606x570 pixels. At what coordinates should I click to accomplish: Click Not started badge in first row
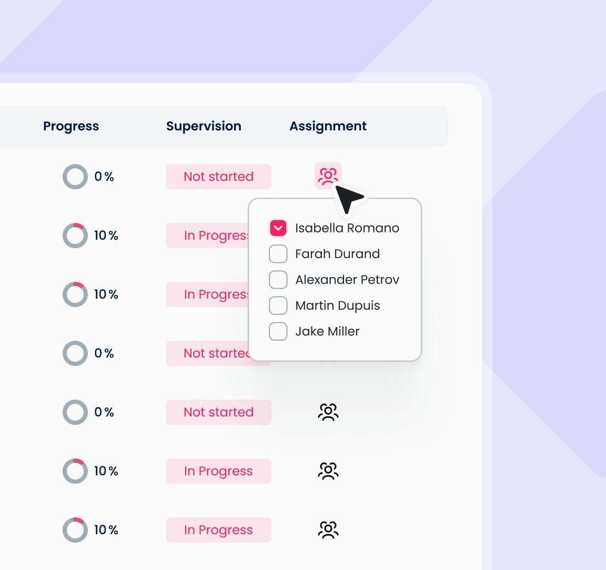point(218,177)
